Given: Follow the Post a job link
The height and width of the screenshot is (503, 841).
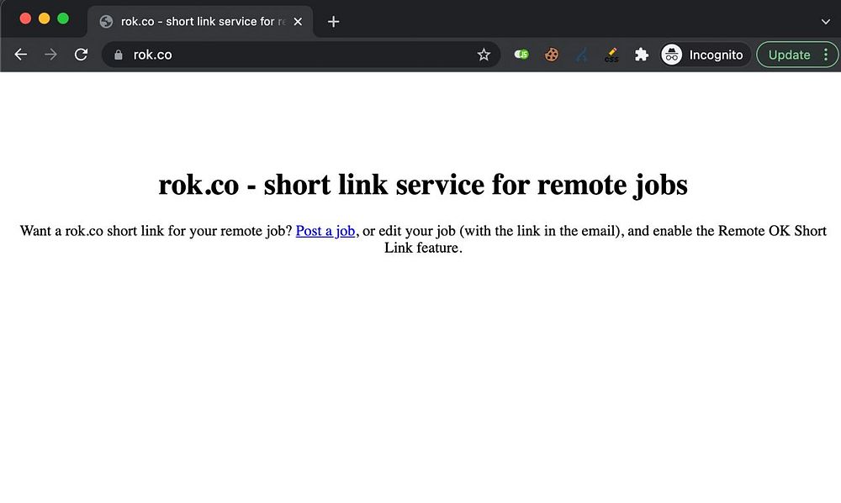Looking at the screenshot, I should pos(325,231).
